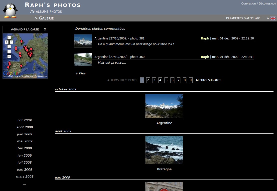Viewport: 277px width, 191px height.
Task: Expand more comments with + Plus
Action: [x=80, y=73]
